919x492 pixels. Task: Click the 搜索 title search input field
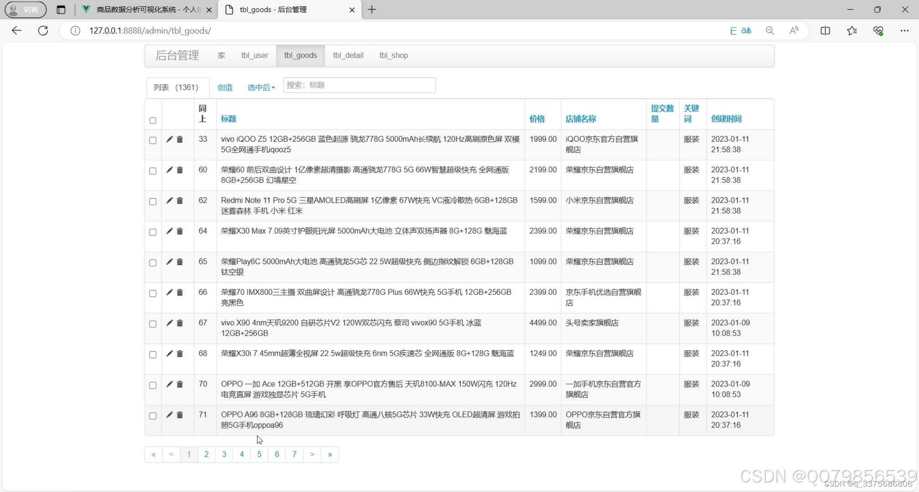coord(360,85)
